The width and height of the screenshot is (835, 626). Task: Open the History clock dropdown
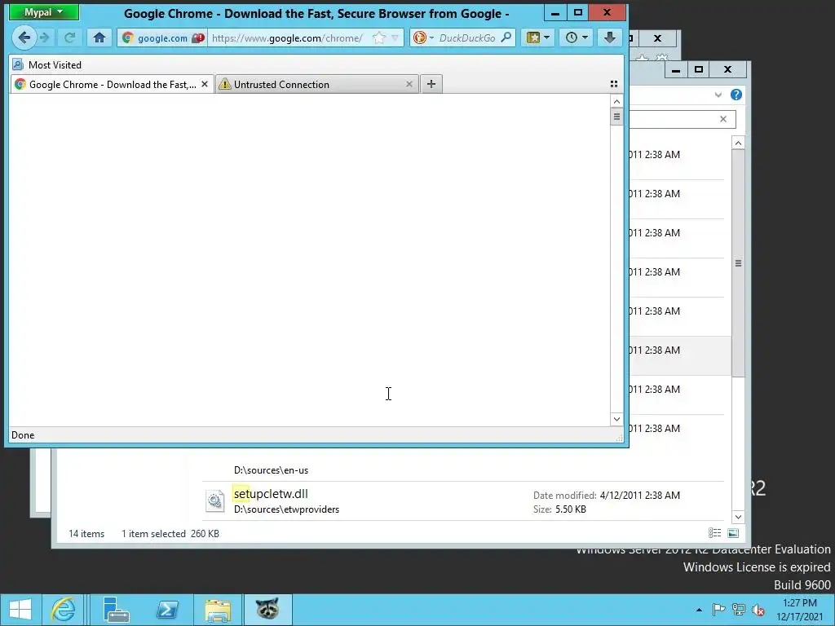[577, 37]
